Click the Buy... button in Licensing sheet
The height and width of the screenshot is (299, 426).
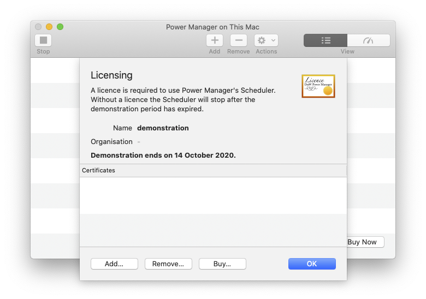click(x=222, y=264)
